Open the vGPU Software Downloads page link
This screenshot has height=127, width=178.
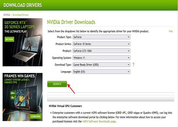(x=99, y=121)
